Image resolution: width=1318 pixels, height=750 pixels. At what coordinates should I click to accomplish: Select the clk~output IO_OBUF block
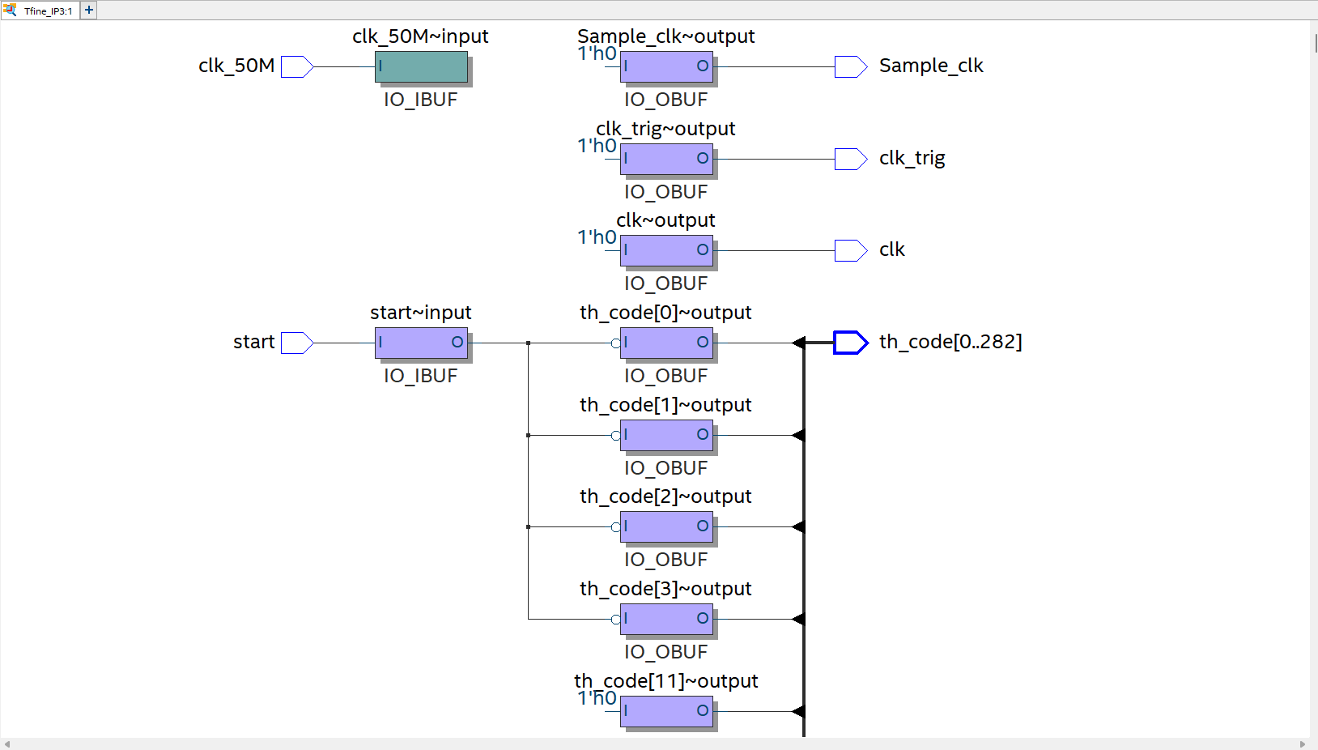point(666,250)
